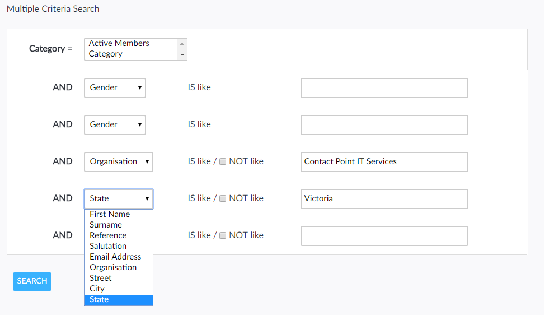Image resolution: width=544 pixels, height=315 pixels.
Task: Select Active Members in Category listbox
Action: click(x=119, y=43)
